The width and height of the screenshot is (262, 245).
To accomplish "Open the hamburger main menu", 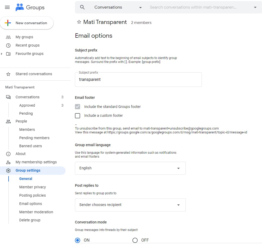I will 7,7.
